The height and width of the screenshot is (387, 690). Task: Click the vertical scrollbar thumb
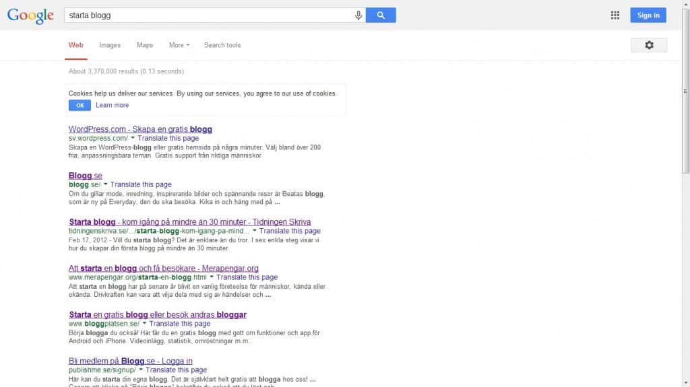(x=685, y=91)
